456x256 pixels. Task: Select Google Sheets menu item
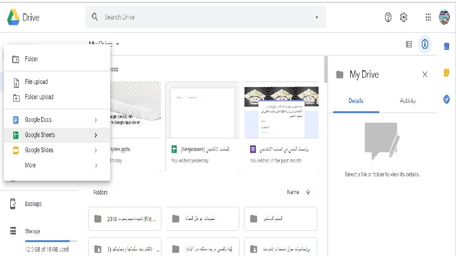click(x=57, y=135)
